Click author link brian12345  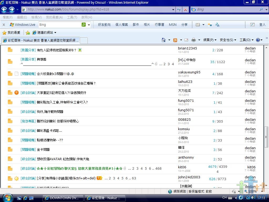point(187,48)
